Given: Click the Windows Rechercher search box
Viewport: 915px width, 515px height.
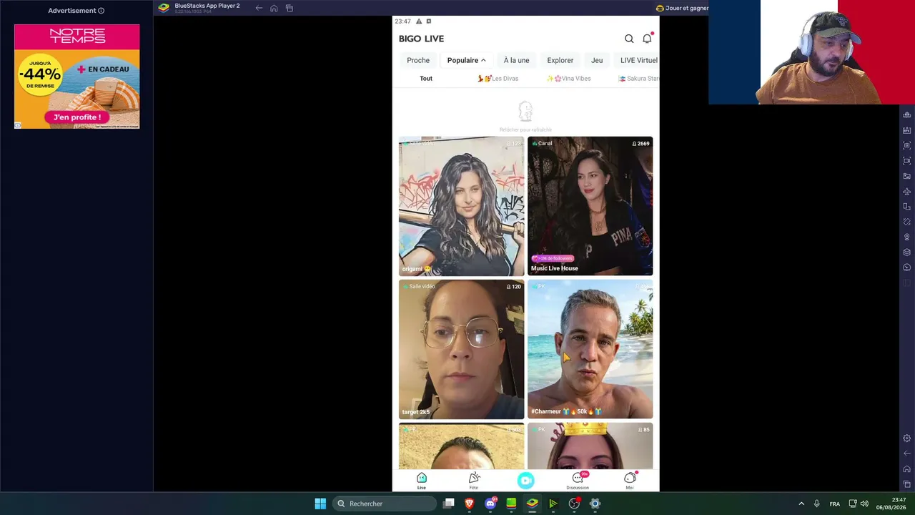Looking at the screenshot, I should (x=385, y=504).
